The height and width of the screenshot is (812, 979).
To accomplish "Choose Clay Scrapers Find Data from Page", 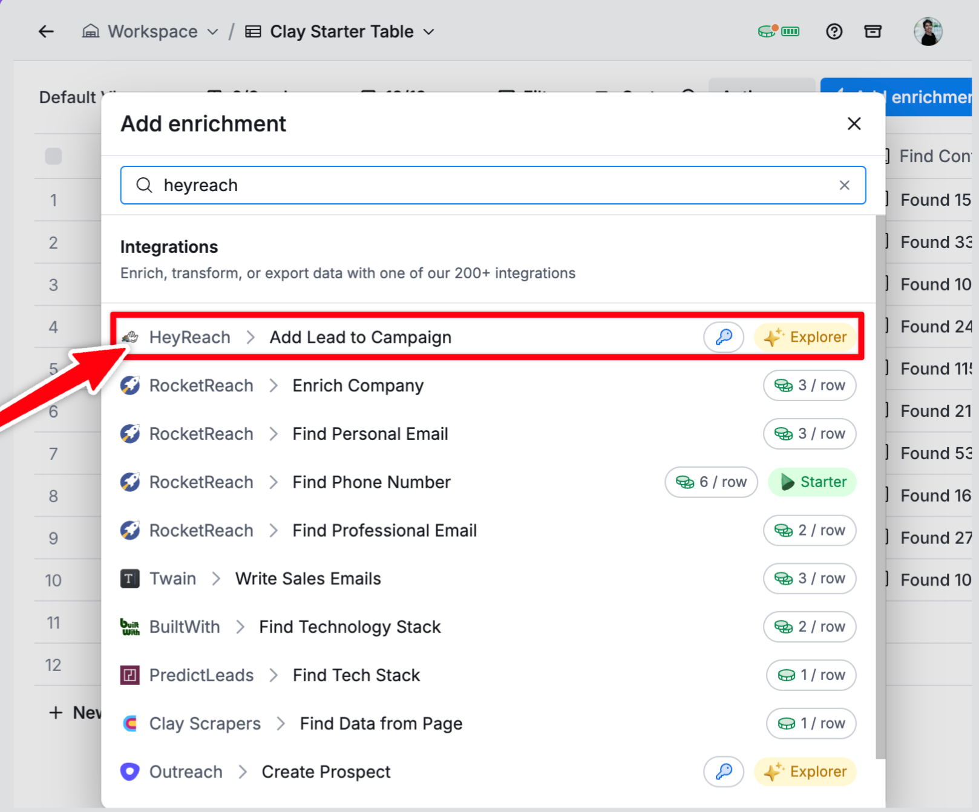I will (x=488, y=724).
